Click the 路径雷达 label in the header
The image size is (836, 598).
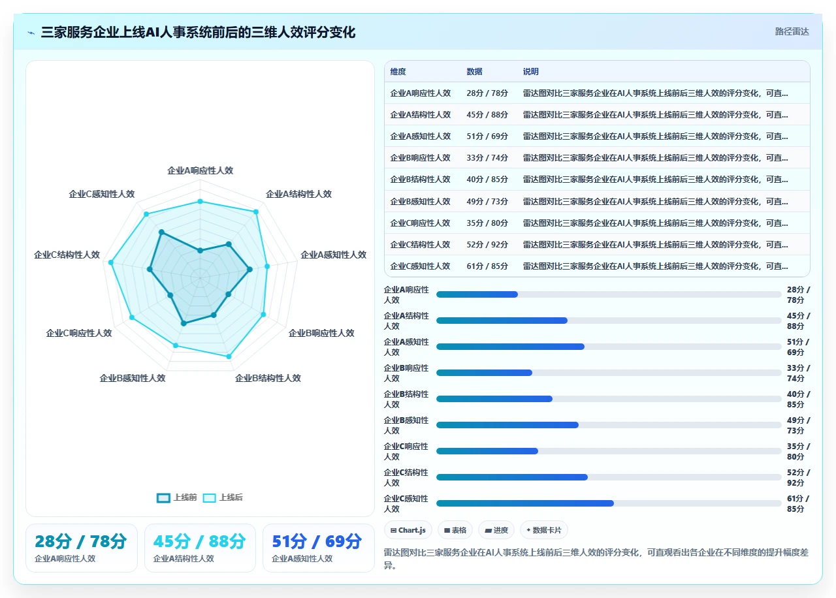click(792, 31)
